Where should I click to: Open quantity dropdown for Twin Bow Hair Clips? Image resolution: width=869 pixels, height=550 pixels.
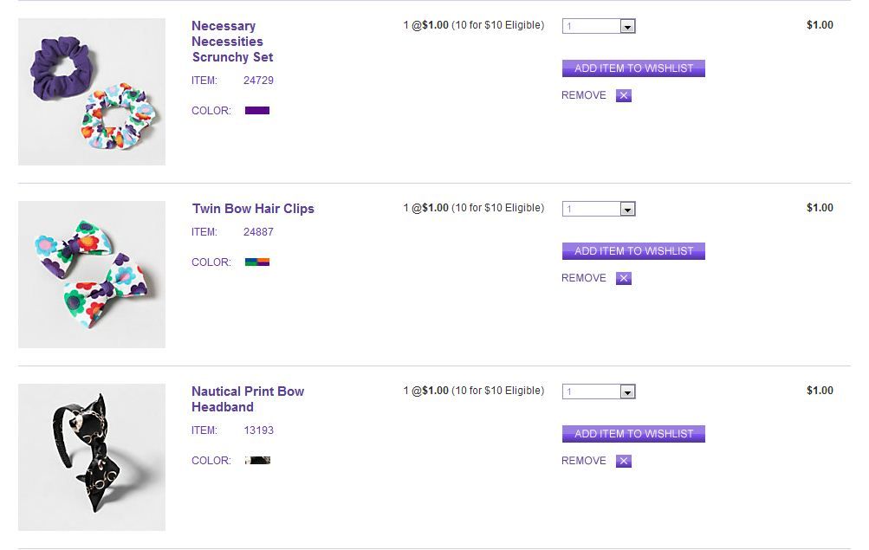599,210
